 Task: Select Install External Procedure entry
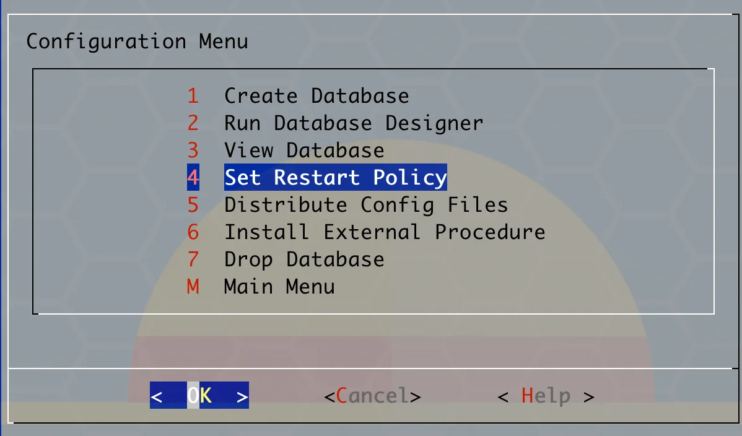(x=384, y=232)
